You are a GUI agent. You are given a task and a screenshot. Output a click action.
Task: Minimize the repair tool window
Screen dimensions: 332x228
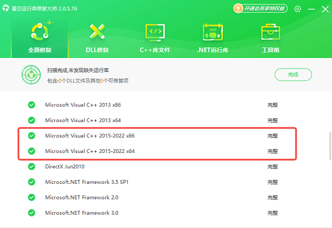[x=311, y=9]
